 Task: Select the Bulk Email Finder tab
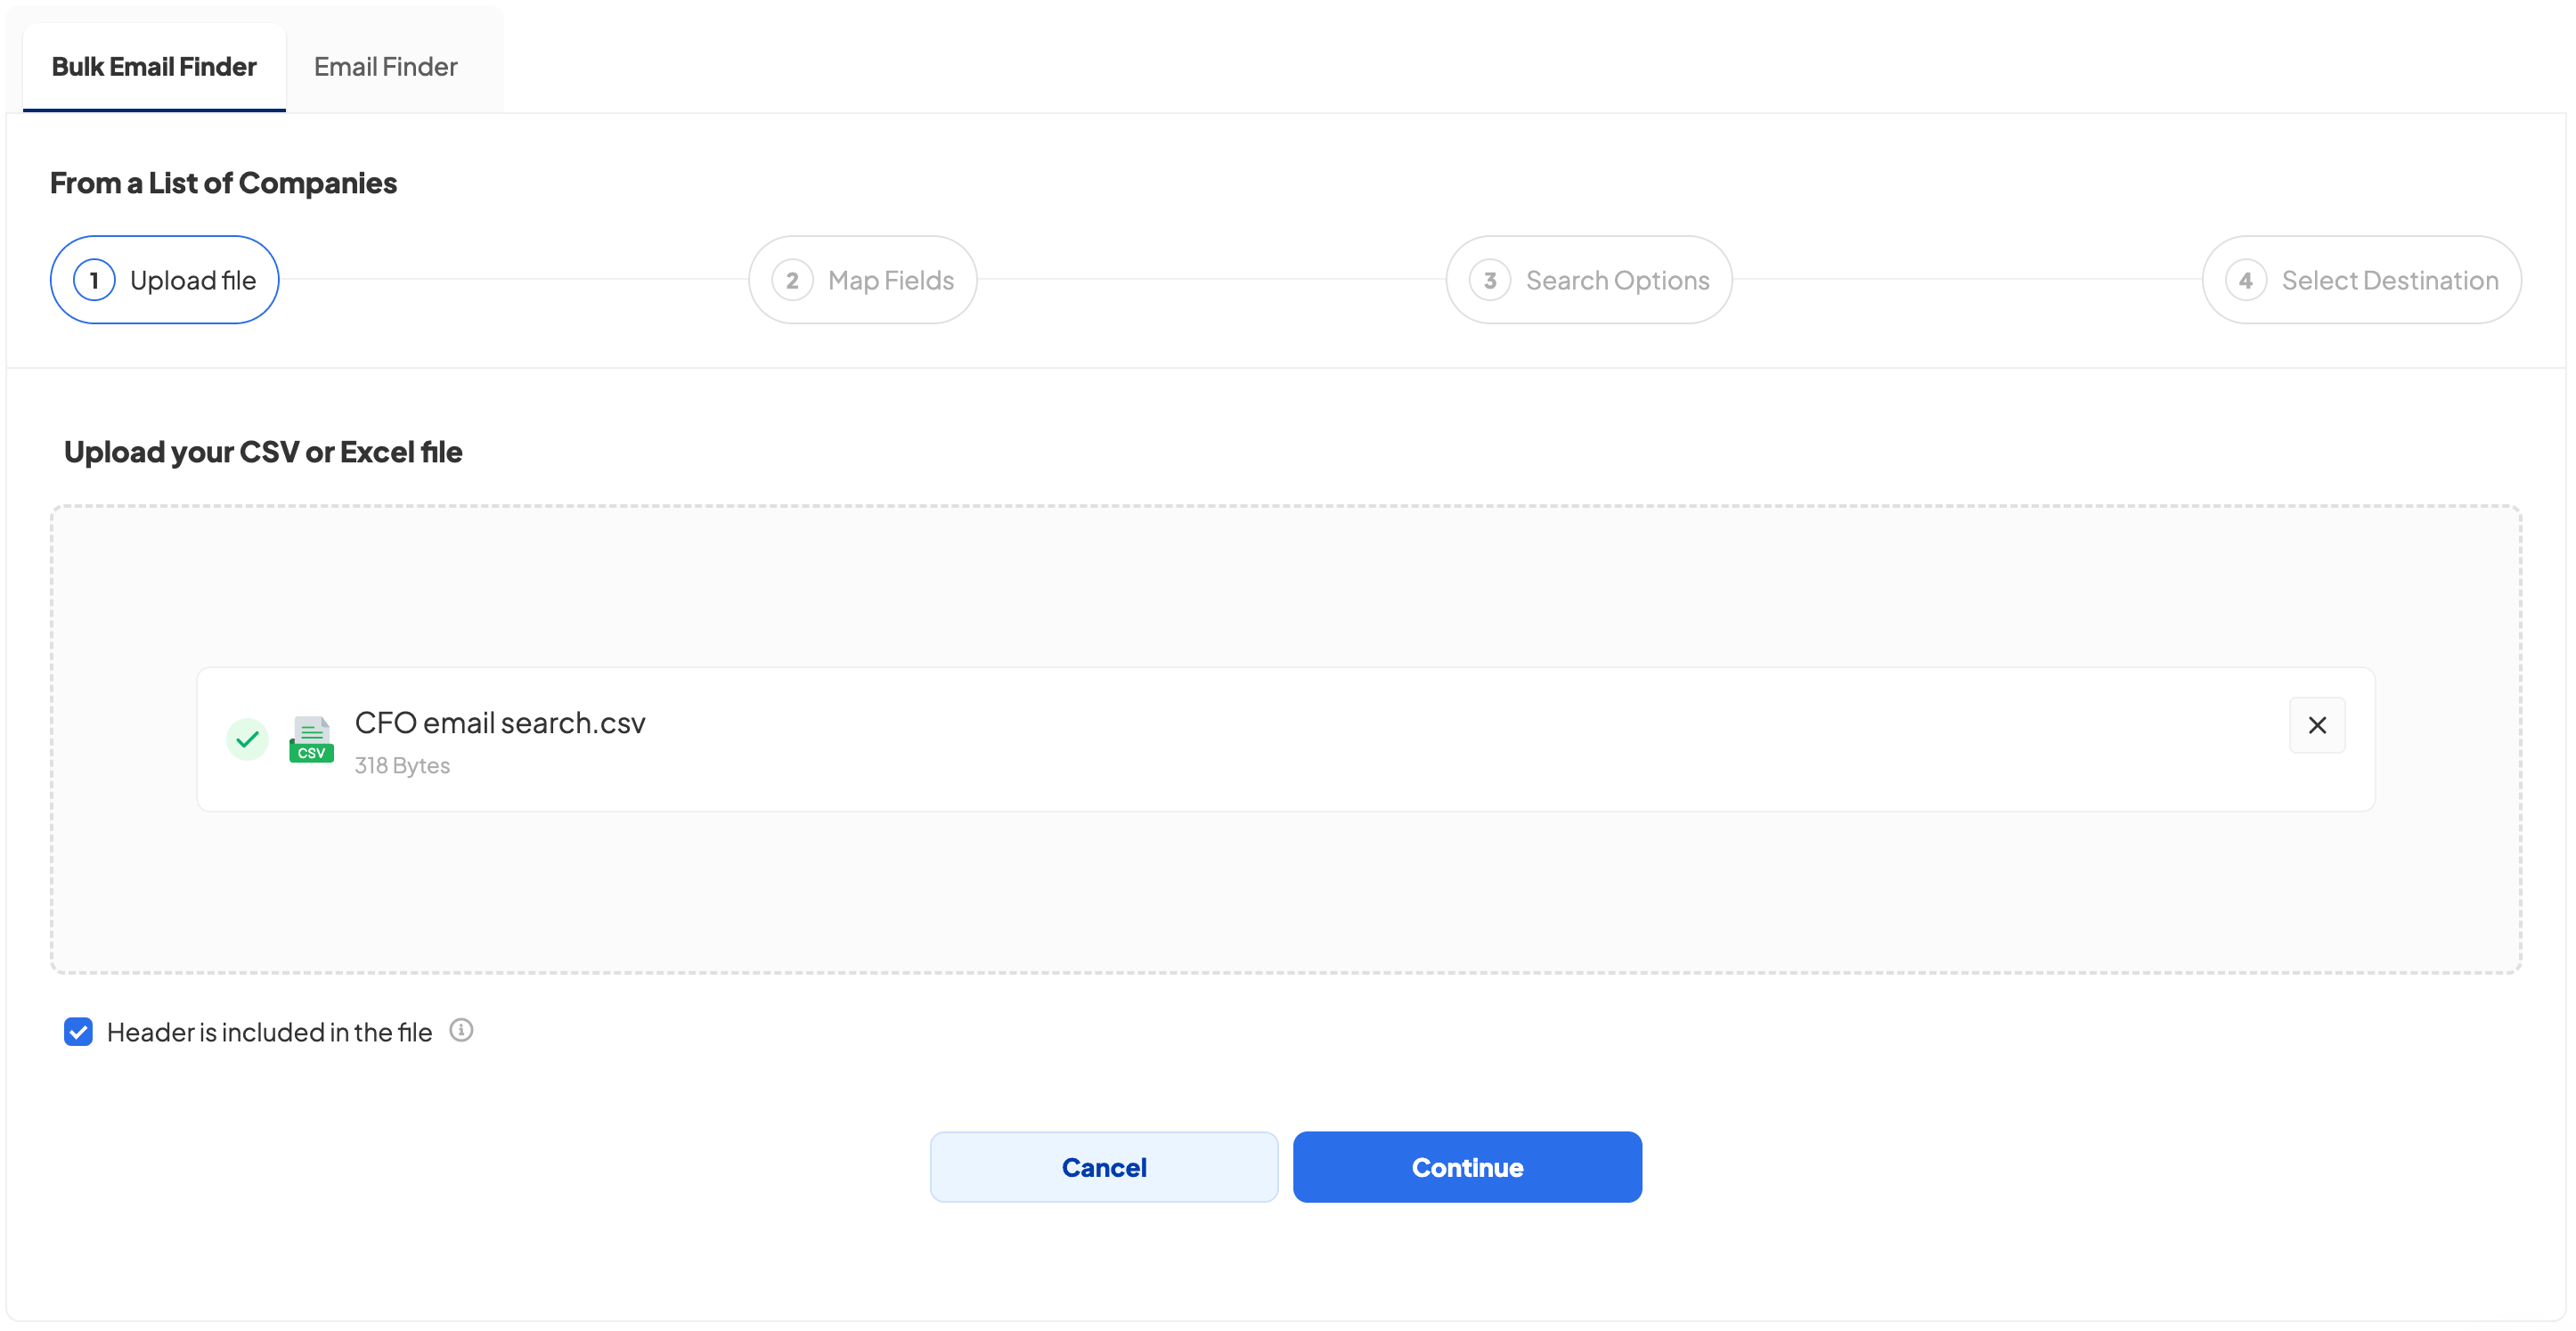click(153, 66)
